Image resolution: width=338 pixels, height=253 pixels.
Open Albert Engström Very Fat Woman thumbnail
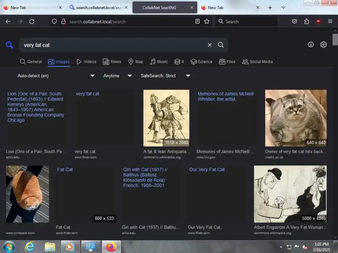(290, 194)
